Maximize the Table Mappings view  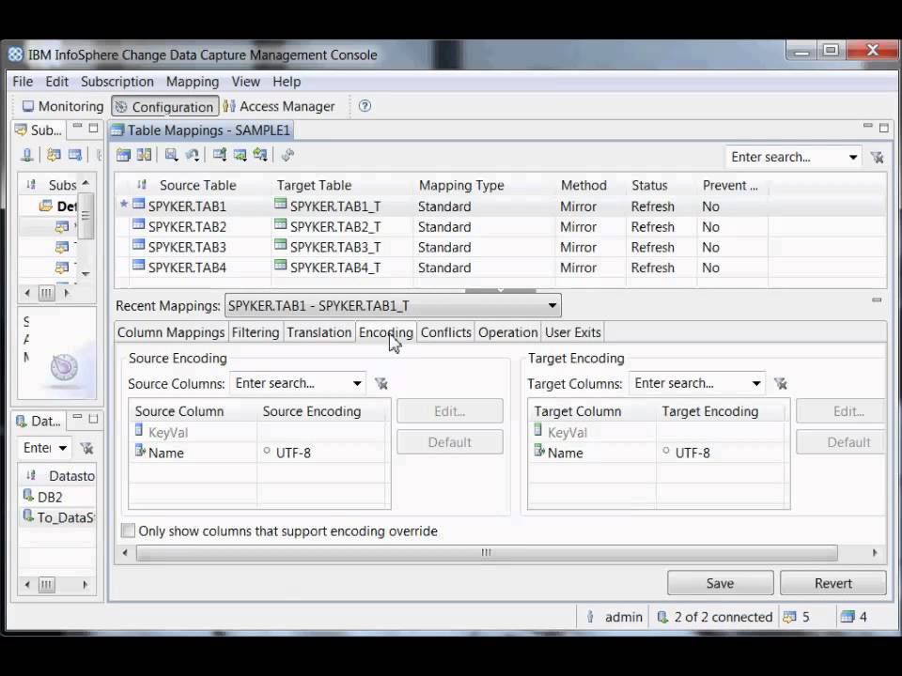click(884, 128)
